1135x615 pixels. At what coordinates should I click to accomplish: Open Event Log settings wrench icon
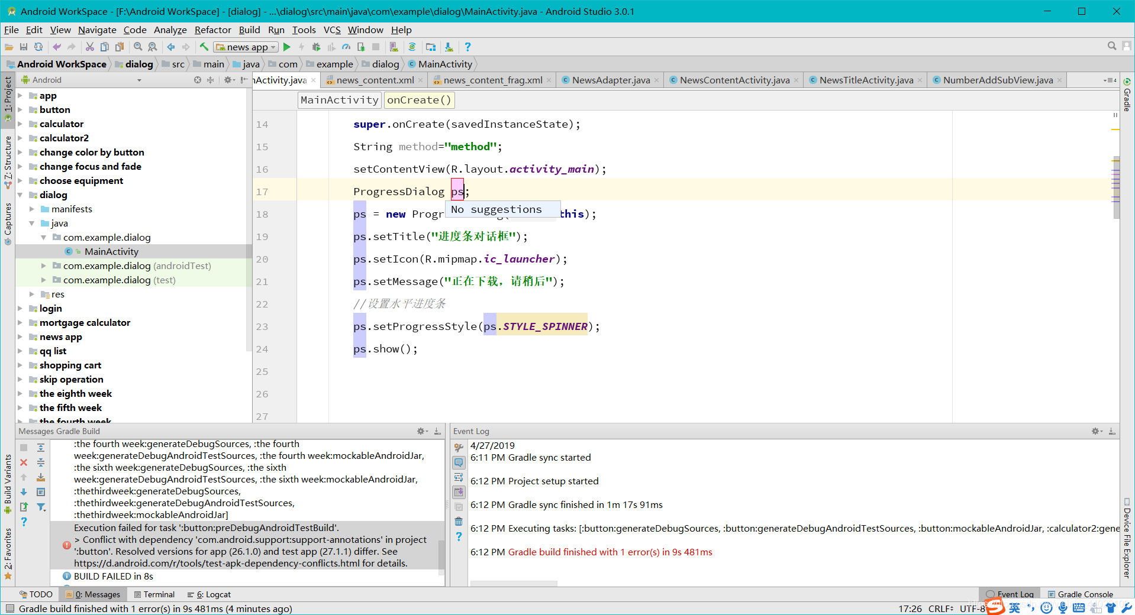[459, 448]
